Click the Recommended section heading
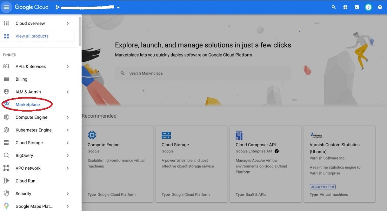Viewport: 387px width, 211px height. (x=99, y=116)
